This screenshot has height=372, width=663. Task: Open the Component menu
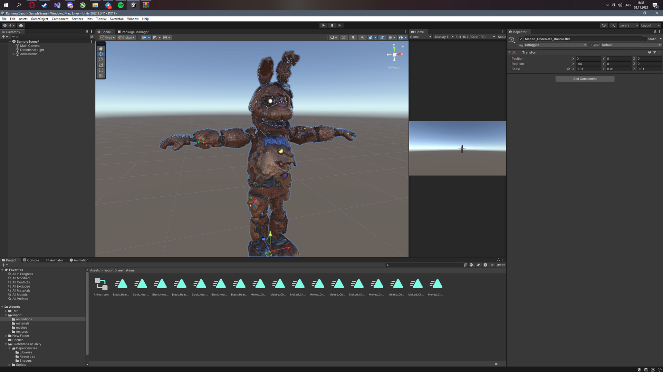pos(60,19)
